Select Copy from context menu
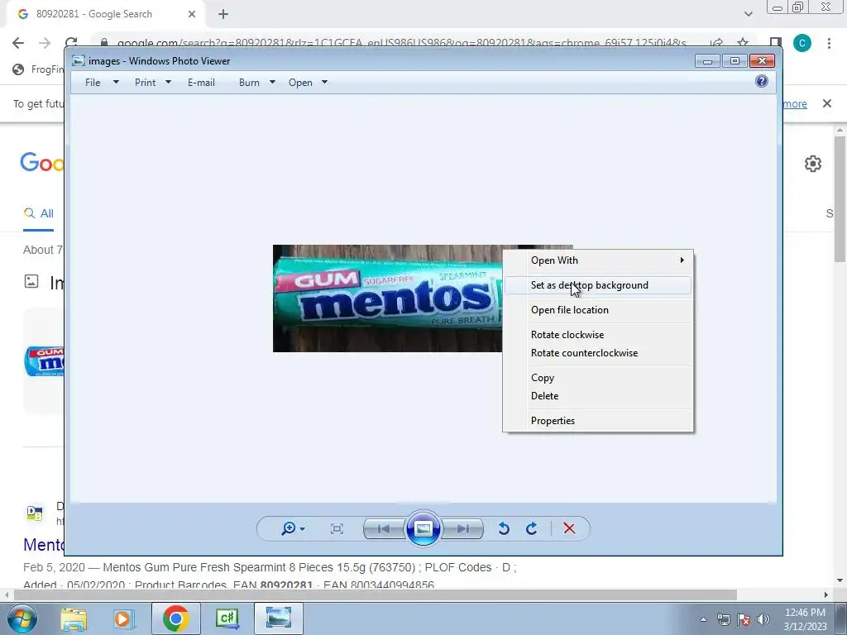The height and width of the screenshot is (635, 847). tap(598, 378)
